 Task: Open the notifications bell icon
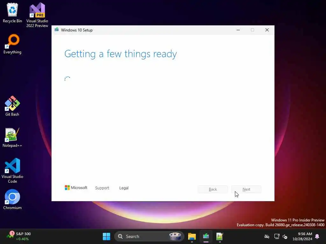[317, 236]
